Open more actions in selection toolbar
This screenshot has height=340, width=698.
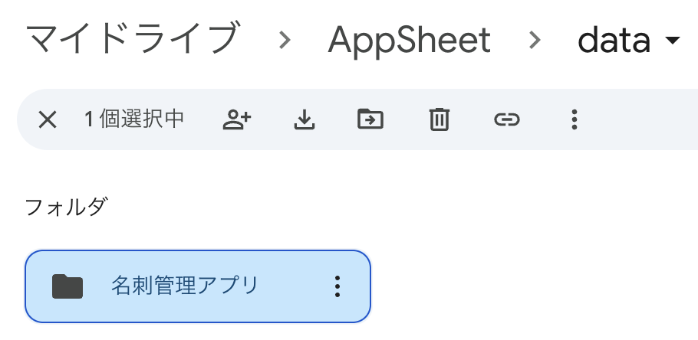574,119
